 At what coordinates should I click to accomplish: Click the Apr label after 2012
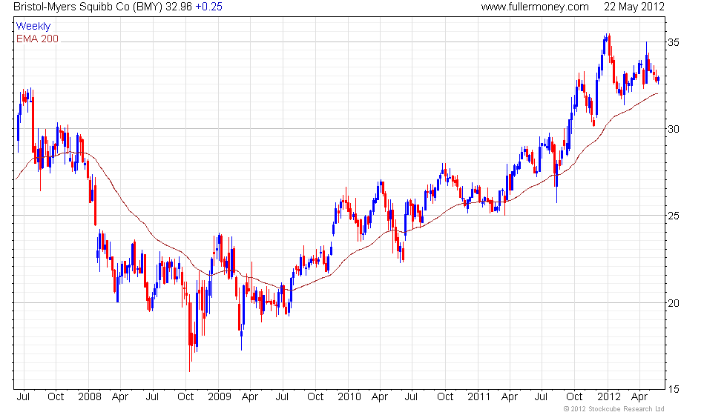639,397
